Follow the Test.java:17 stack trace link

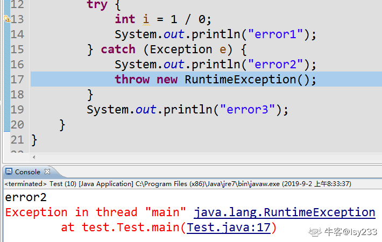point(229,227)
